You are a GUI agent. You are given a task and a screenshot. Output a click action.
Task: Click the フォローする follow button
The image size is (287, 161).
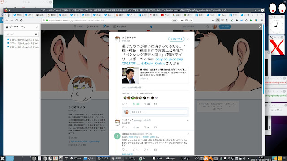click(x=176, y=39)
